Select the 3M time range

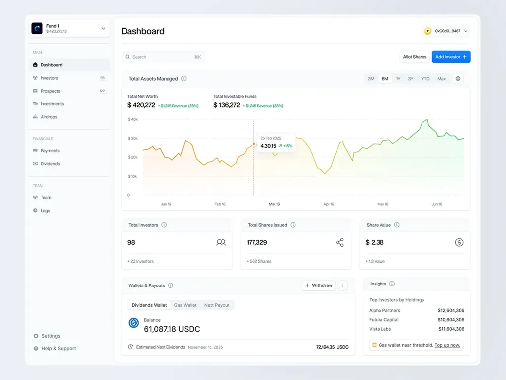371,79
